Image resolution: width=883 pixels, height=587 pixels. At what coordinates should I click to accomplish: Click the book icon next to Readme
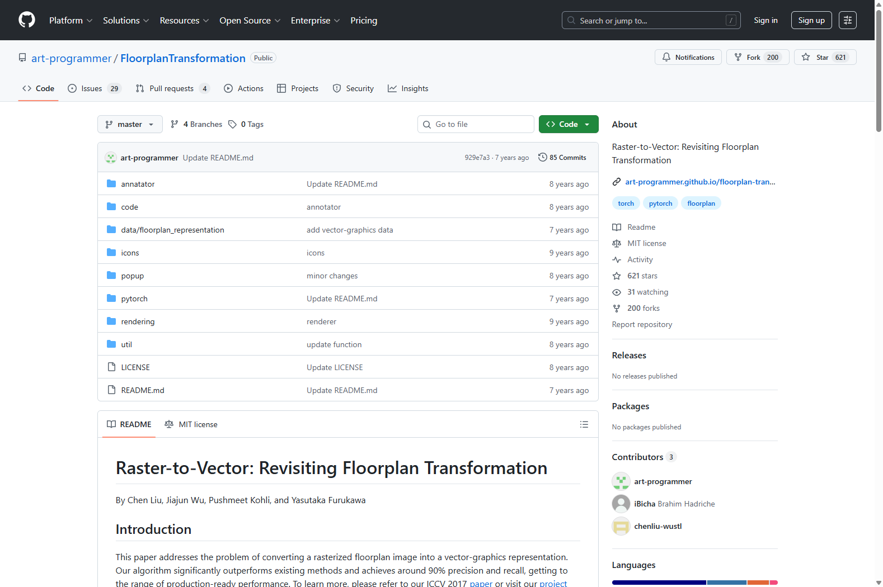tap(617, 227)
